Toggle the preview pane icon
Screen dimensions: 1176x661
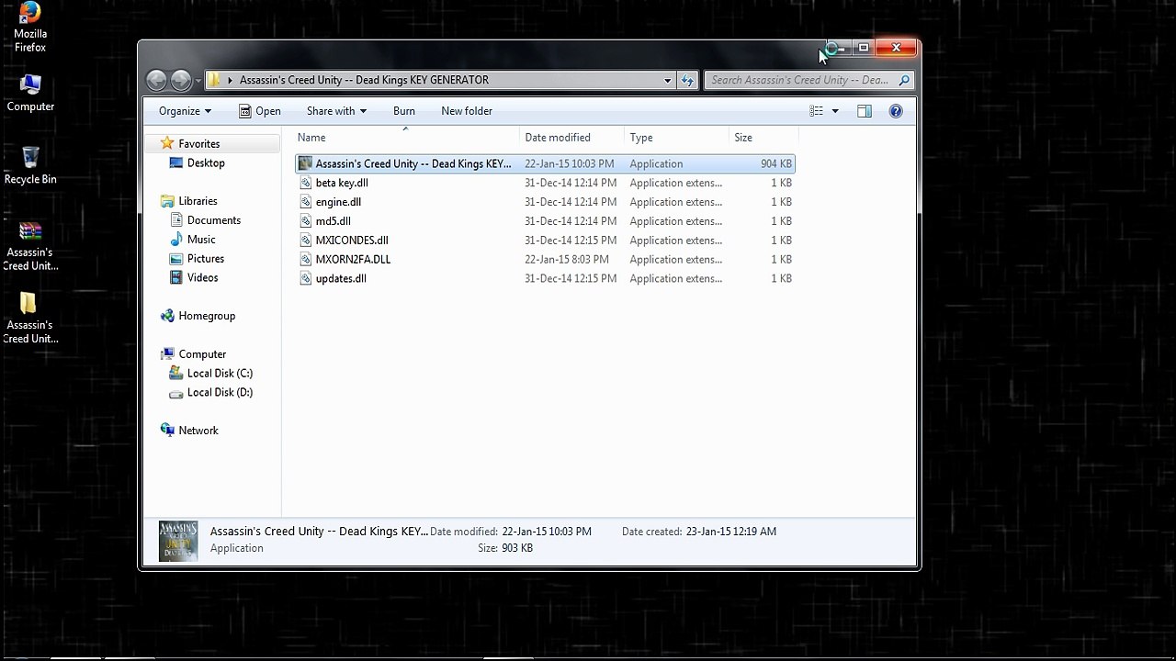pyautogui.click(x=865, y=111)
